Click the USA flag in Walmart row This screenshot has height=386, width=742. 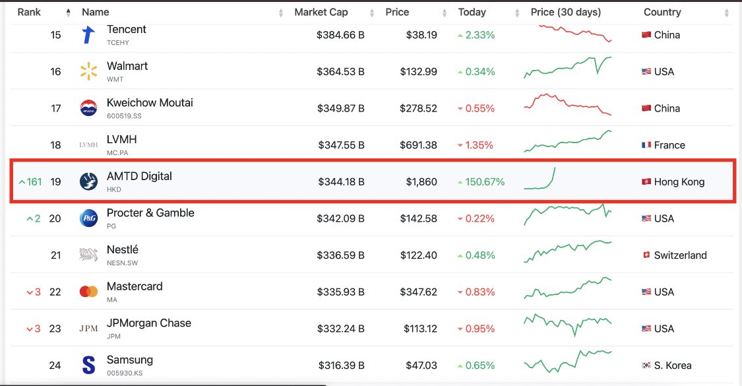point(646,71)
